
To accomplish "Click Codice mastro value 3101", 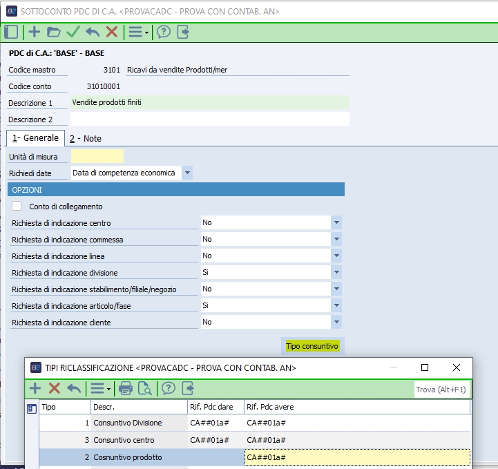I will (112, 70).
